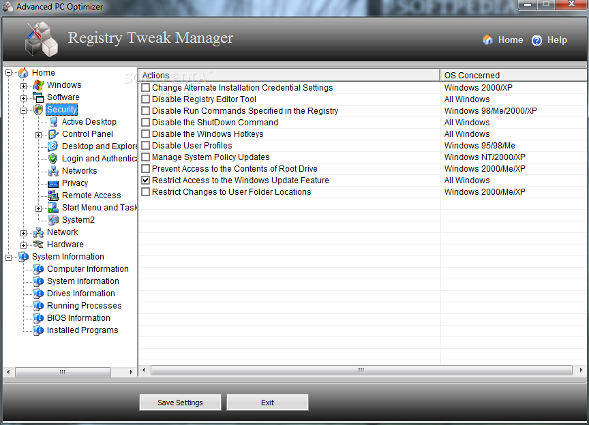Click the Network node icon

point(38,232)
